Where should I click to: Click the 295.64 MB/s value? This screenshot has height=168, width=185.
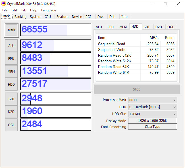click(153, 44)
